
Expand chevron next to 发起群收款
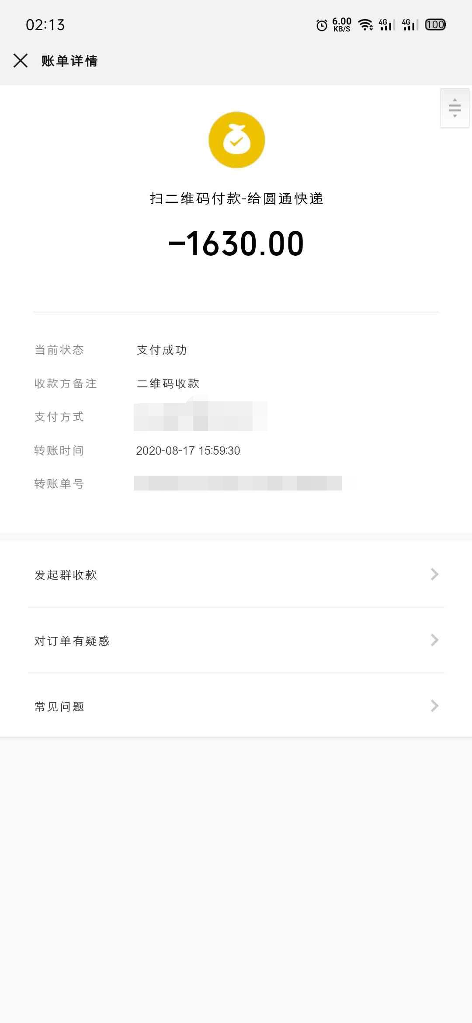(434, 574)
